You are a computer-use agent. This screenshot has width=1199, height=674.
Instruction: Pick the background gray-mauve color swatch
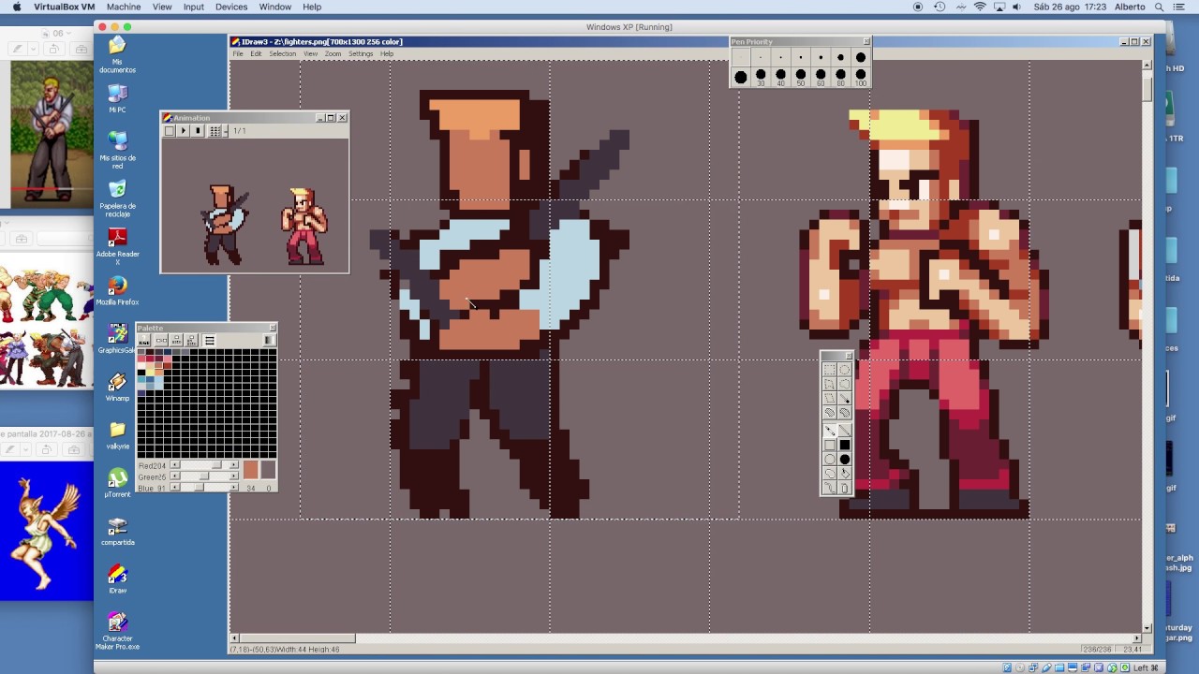269,470
